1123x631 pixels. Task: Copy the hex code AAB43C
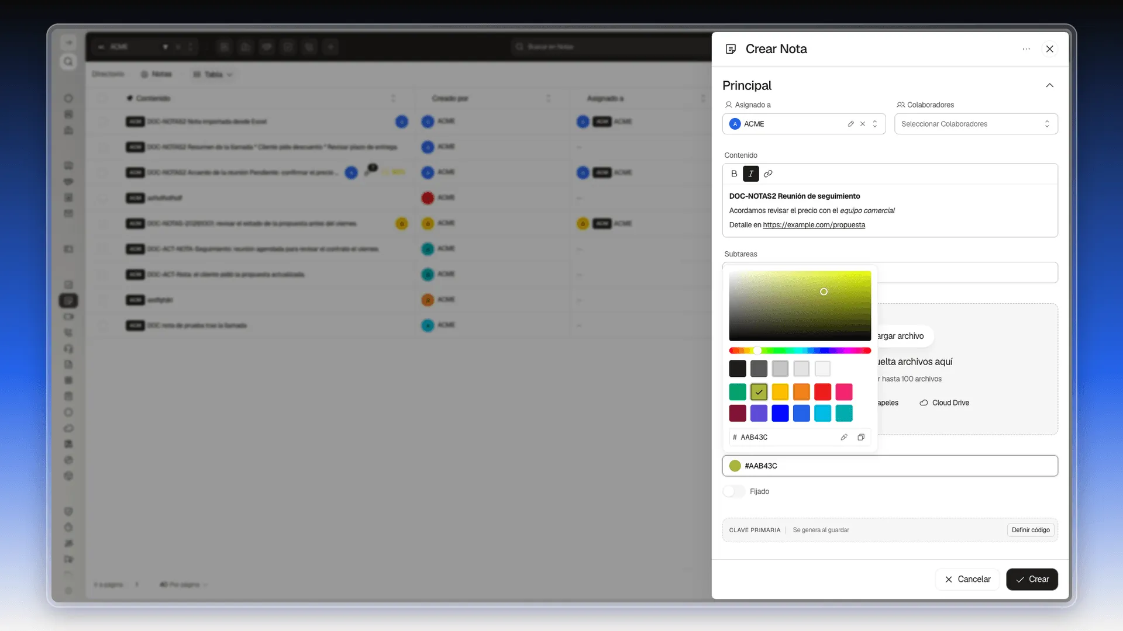pos(861,437)
